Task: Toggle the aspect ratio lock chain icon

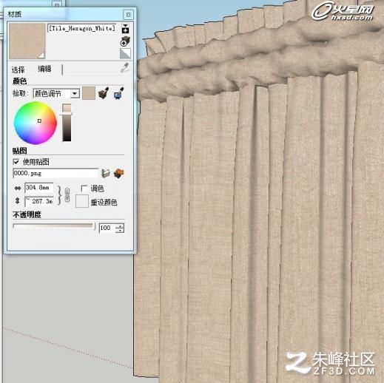Action: point(67,195)
